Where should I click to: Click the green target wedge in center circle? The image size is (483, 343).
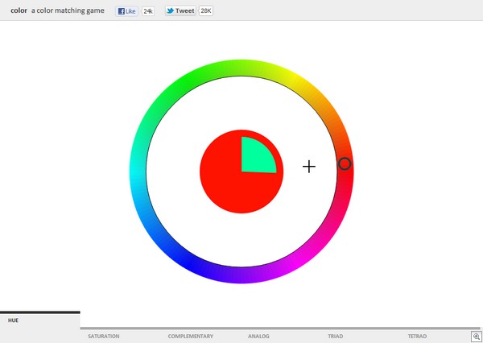point(257,156)
